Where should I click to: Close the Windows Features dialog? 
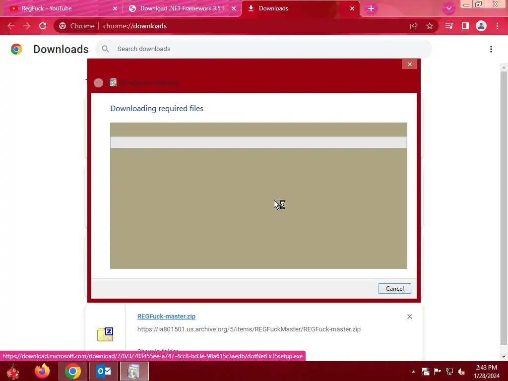pos(409,64)
